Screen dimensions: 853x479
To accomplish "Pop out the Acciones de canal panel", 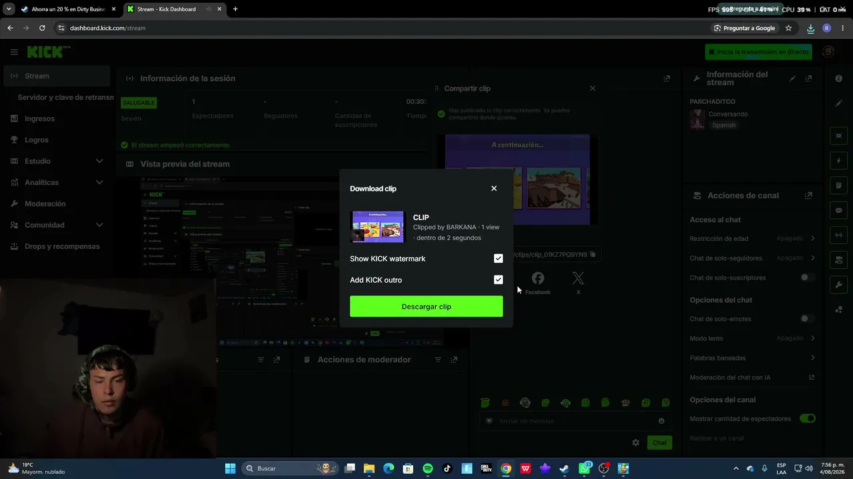I will pos(808,196).
